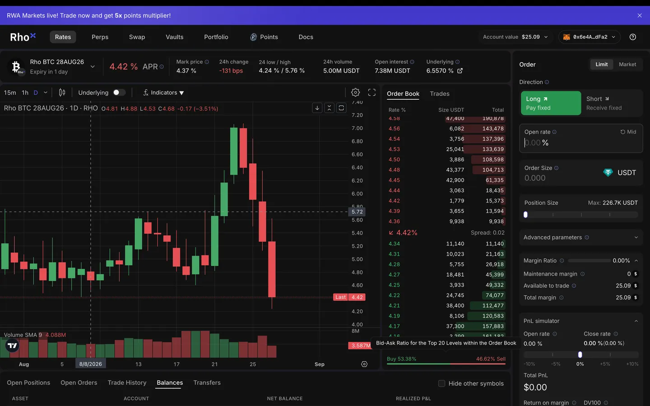
Task: Check Hide other symbols checkbox
Action: point(442,383)
